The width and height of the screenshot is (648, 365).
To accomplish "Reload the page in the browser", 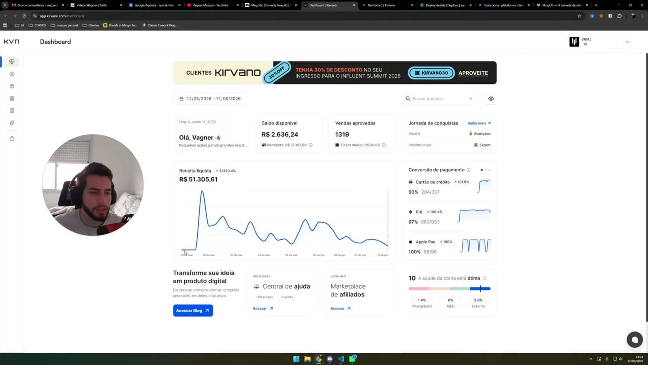I will click(x=24, y=16).
